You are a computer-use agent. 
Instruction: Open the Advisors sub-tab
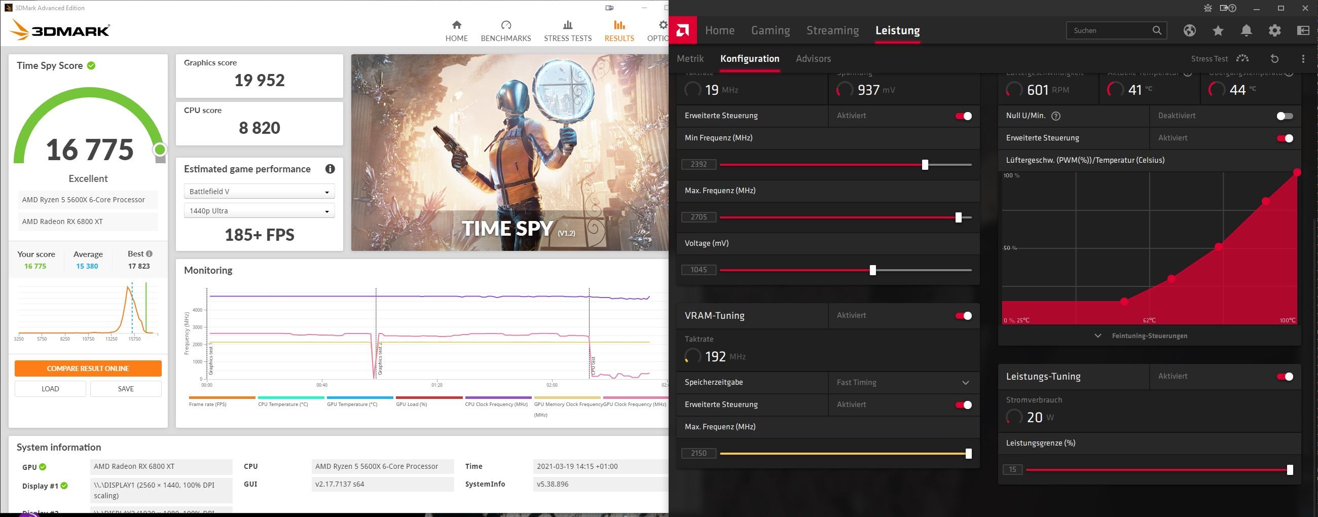pos(813,58)
